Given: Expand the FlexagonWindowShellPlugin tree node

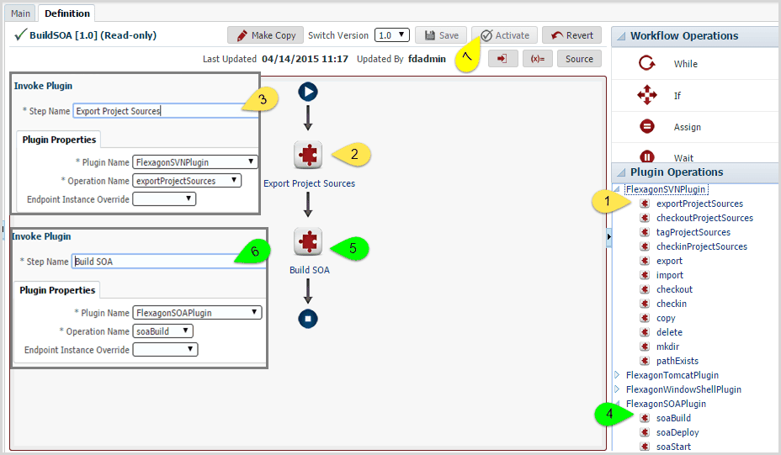Looking at the screenshot, I should tap(617, 389).
